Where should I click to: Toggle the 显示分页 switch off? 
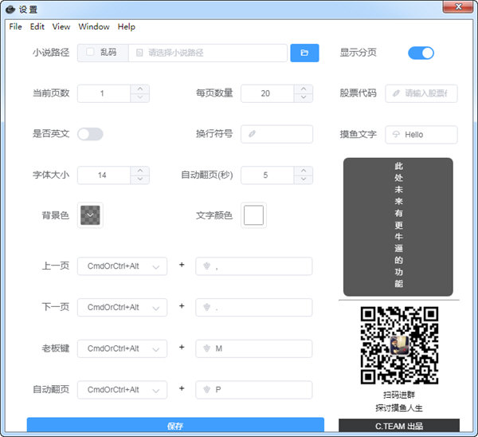pyautogui.click(x=421, y=53)
